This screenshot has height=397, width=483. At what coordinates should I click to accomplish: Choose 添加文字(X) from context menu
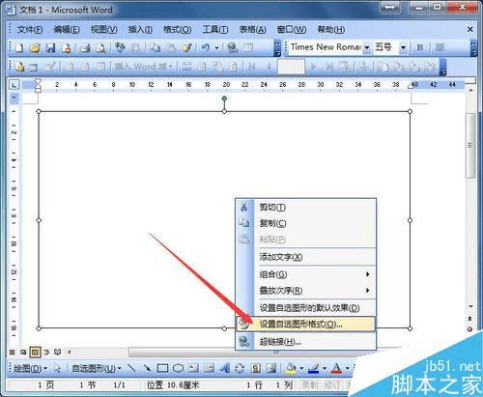pyautogui.click(x=306, y=257)
